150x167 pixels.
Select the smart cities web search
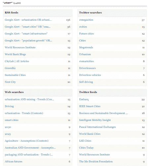click(x=12, y=120)
